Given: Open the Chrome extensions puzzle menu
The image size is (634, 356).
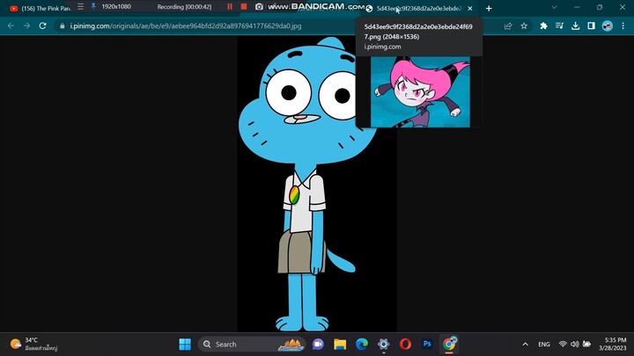Looking at the screenshot, I should (x=543, y=25).
